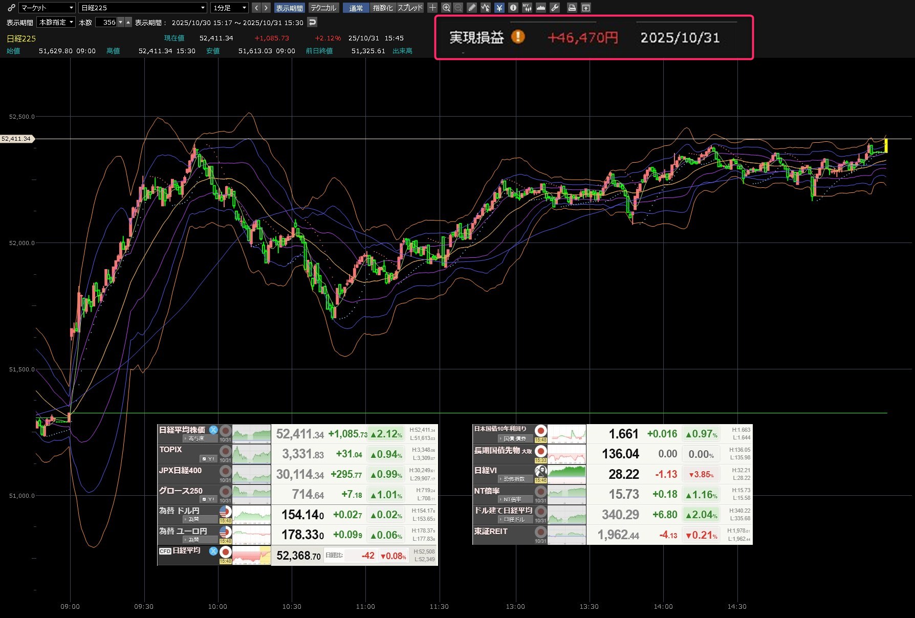Toggle the テクニカル indicators button
The height and width of the screenshot is (618, 915).
323,8
